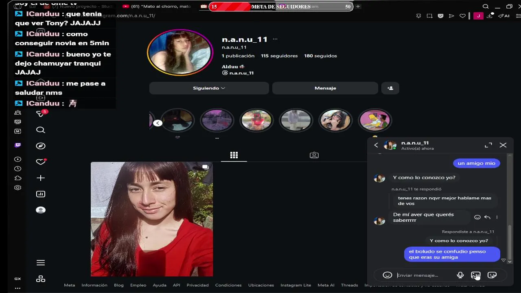
Task: Reply to the 'De mí aver' message
Action: (x=487, y=217)
